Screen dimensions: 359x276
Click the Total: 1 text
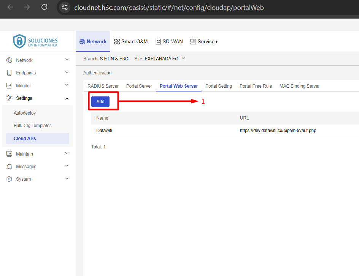point(98,147)
